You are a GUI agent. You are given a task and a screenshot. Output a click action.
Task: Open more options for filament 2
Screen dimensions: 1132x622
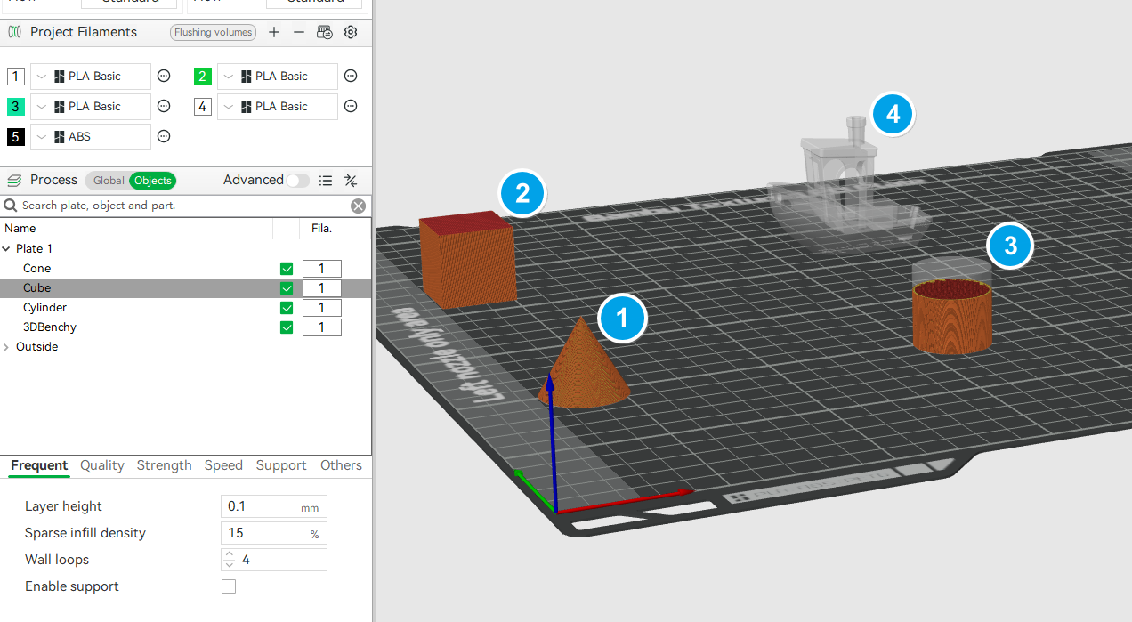tap(351, 77)
